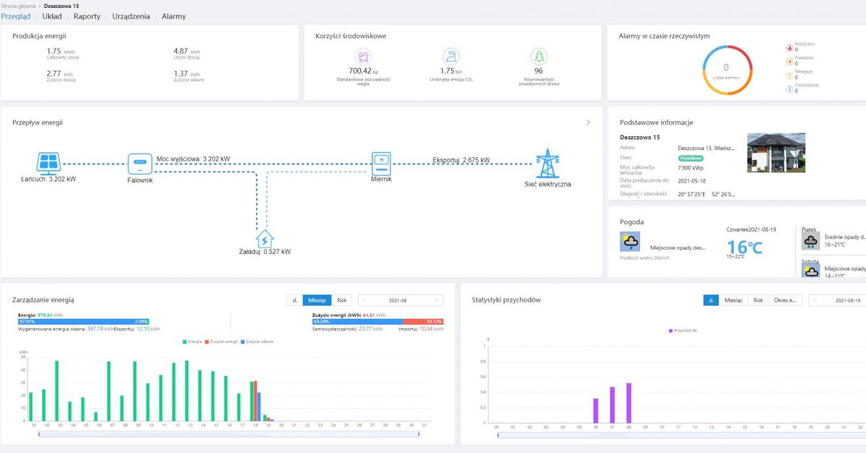Click the Zużycie energii progress bar
Image resolution: width=866 pixels, height=453 pixels.
tap(378, 321)
